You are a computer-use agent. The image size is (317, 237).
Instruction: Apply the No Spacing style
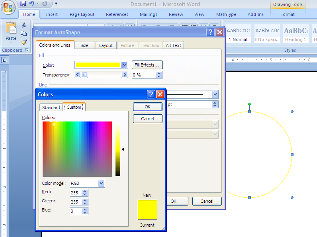tap(267, 33)
